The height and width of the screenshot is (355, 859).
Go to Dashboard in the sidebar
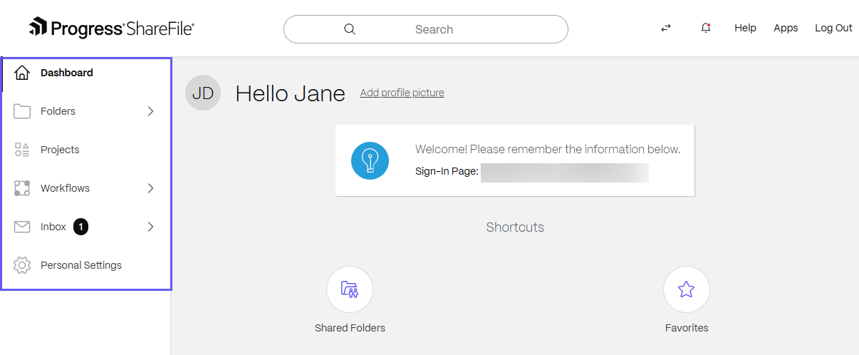[x=66, y=73]
